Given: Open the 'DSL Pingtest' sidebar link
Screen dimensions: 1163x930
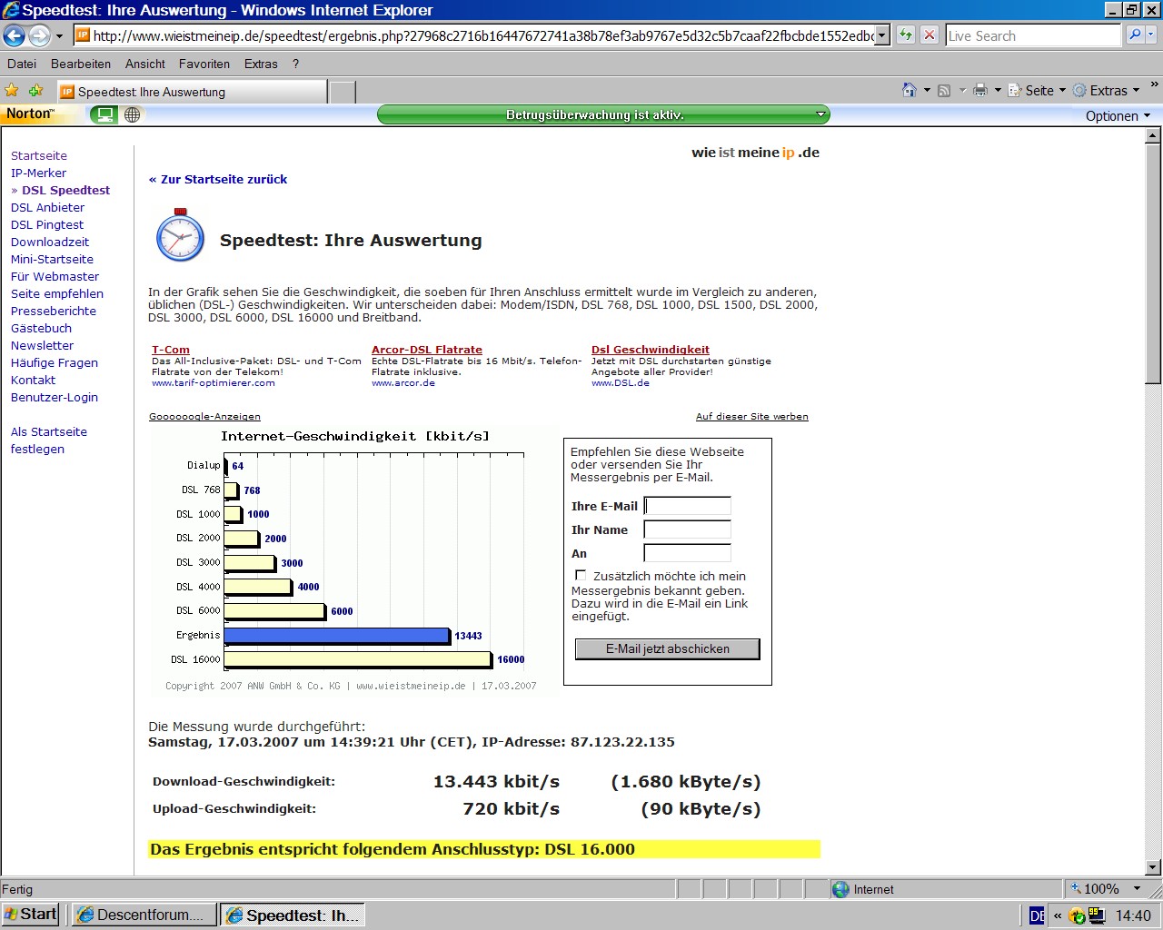Looking at the screenshot, I should coord(47,224).
